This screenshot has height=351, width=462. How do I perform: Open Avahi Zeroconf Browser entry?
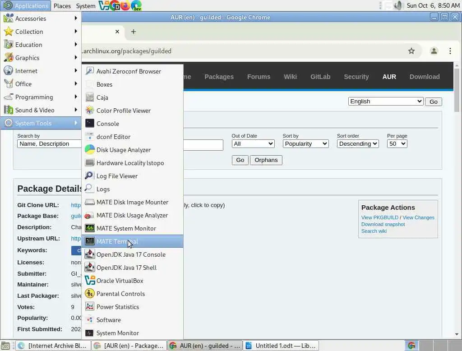[132, 71]
